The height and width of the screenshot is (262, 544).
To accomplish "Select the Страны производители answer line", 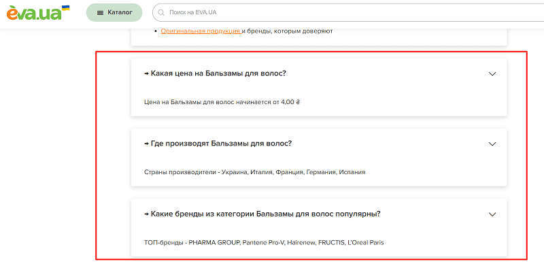I will point(254,172).
